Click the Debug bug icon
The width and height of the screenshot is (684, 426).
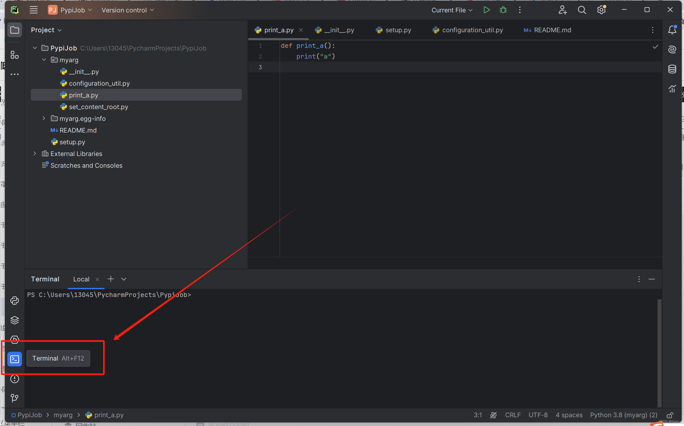(503, 10)
